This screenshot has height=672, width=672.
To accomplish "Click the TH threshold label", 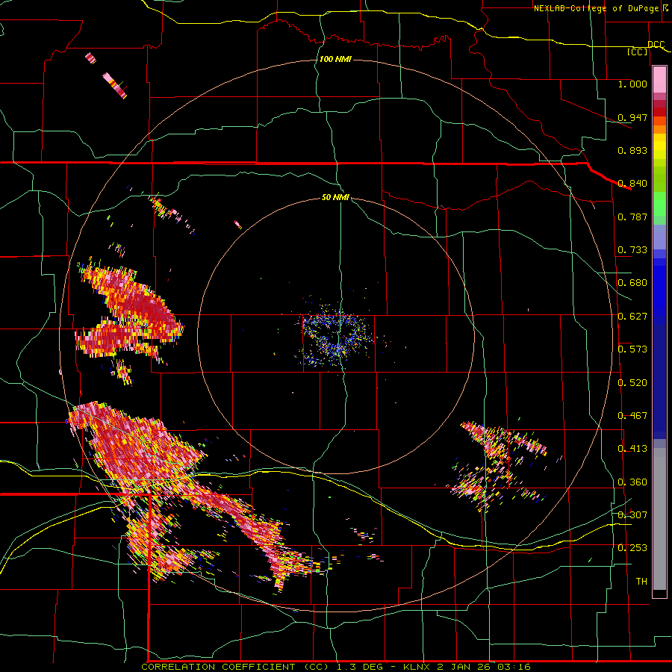I will (641, 582).
